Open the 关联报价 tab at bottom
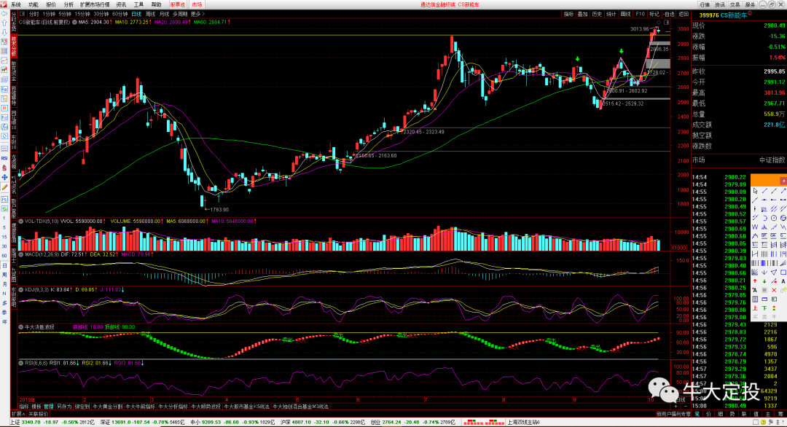Screen dimensions: 787x427 point(38,414)
